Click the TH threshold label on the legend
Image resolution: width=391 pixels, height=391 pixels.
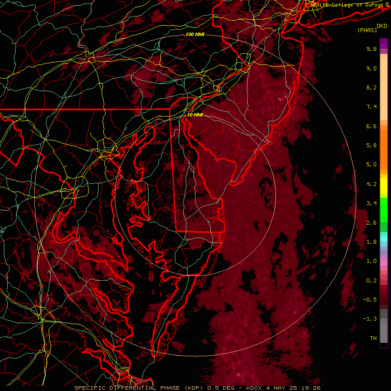coord(373,338)
